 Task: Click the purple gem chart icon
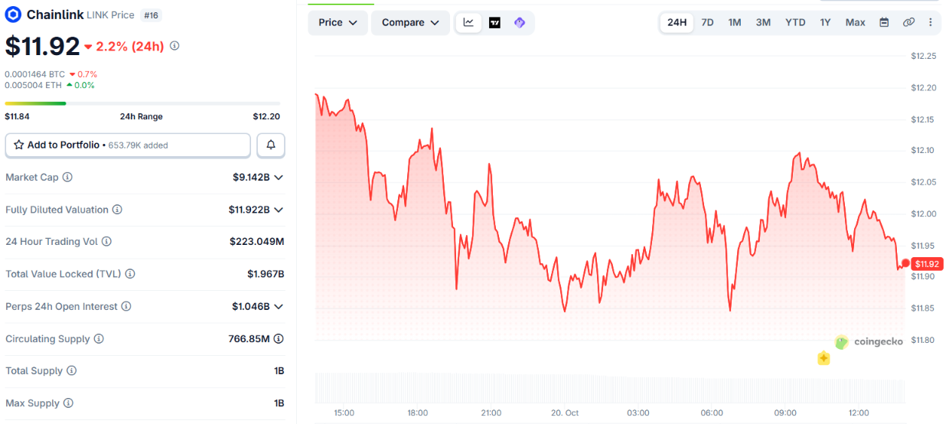[520, 22]
